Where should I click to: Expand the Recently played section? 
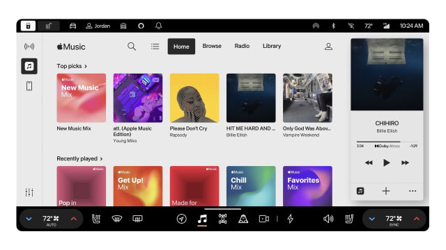pyautogui.click(x=79, y=159)
